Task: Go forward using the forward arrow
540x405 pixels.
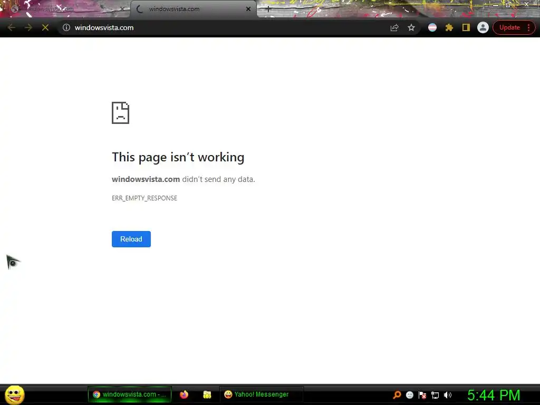Action: [x=28, y=27]
